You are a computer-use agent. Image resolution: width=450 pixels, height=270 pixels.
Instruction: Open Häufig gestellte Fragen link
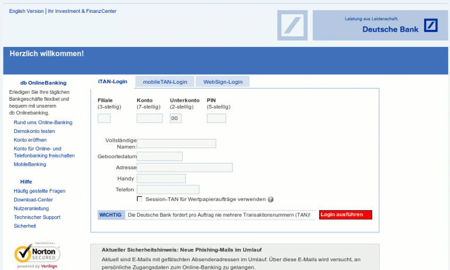tap(40, 191)
